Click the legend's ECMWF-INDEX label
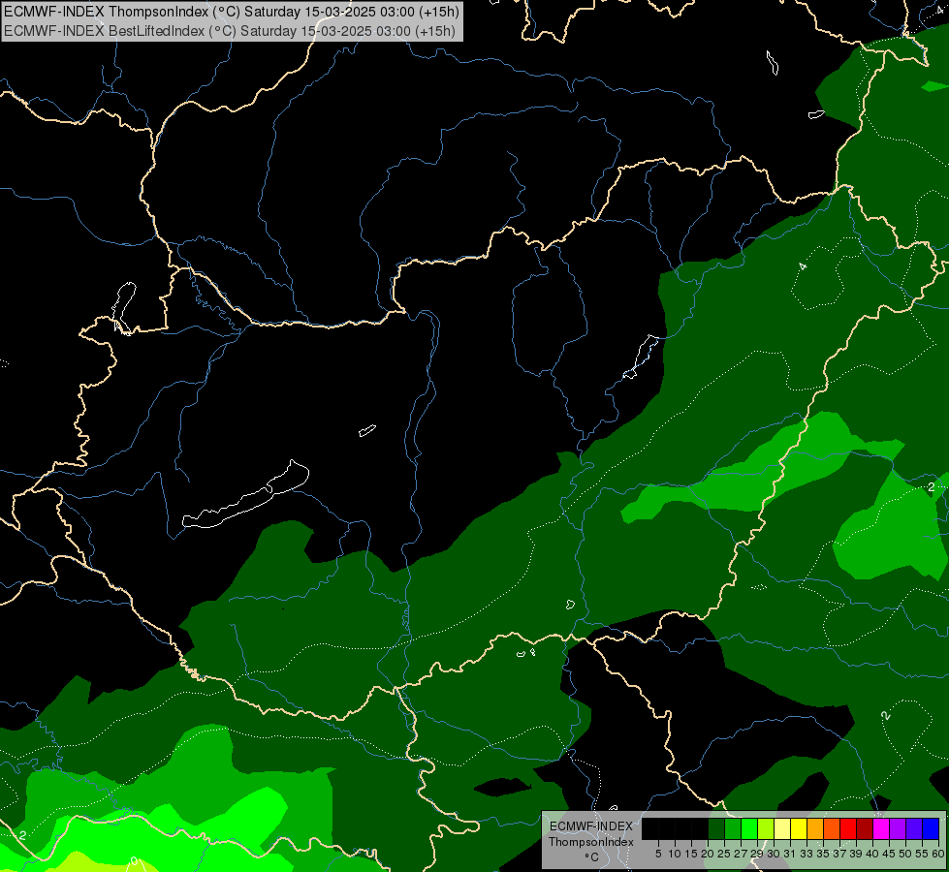 (x=590, y=826)
